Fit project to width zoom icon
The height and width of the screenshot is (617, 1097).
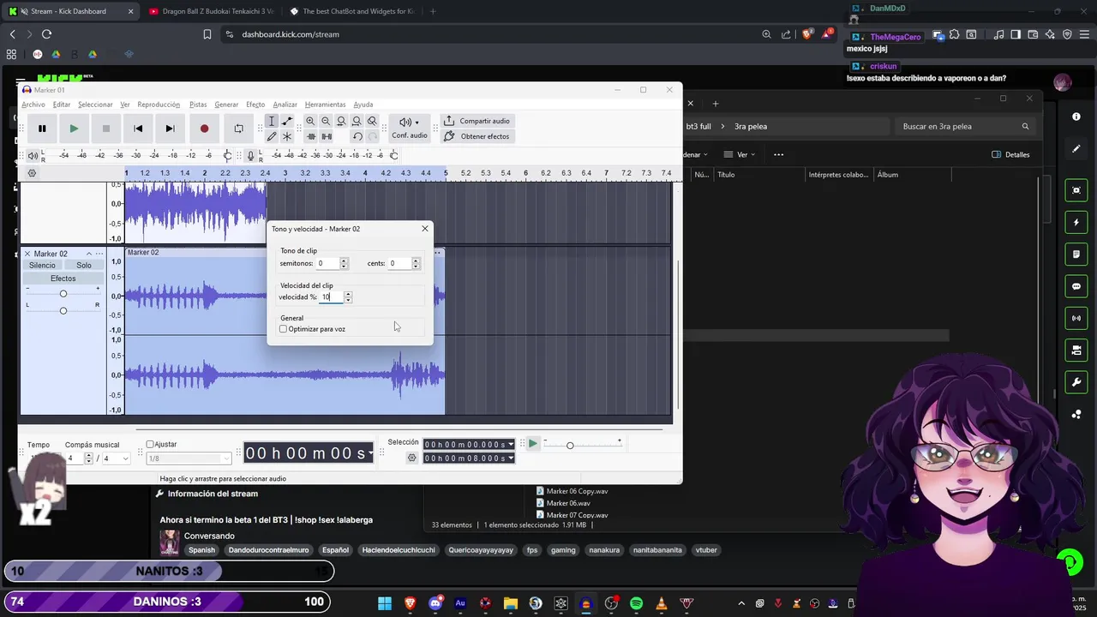[x=357, y=121]
